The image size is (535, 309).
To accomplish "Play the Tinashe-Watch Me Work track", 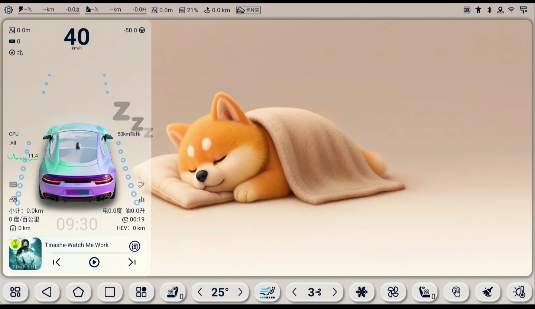I will click(94, 263).
